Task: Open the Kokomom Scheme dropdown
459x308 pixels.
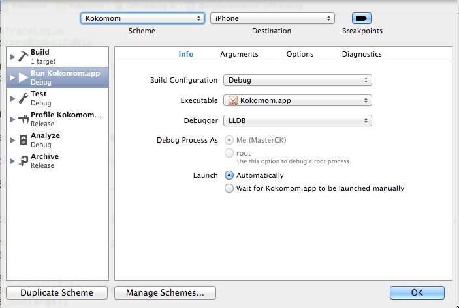Action: click(142, 18)
